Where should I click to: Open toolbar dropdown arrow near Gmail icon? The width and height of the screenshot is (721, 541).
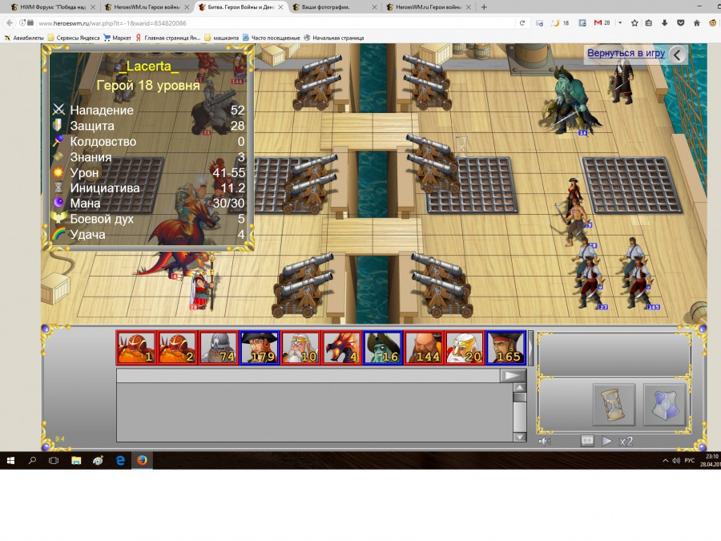[x=620, y=22]
